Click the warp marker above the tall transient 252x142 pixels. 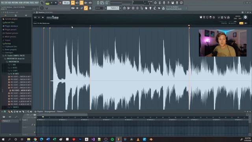[90, 28]
